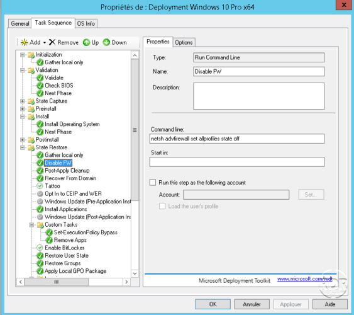This screenshot has width=354, height=315.
Task: Select Restore Groups step
Action: [x=63, y=263]
